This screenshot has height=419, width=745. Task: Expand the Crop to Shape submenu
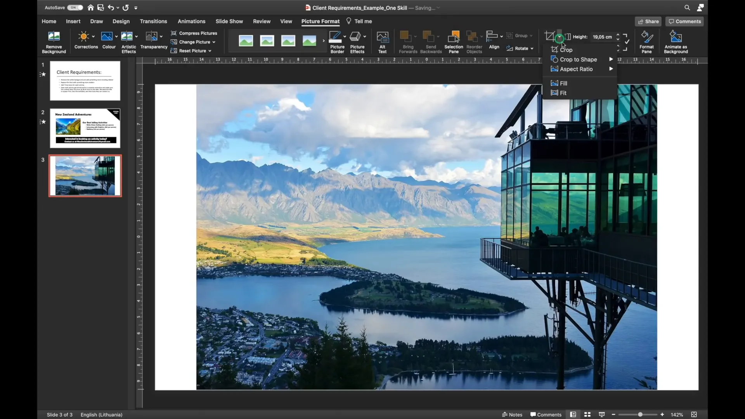[x=578, y=59]
